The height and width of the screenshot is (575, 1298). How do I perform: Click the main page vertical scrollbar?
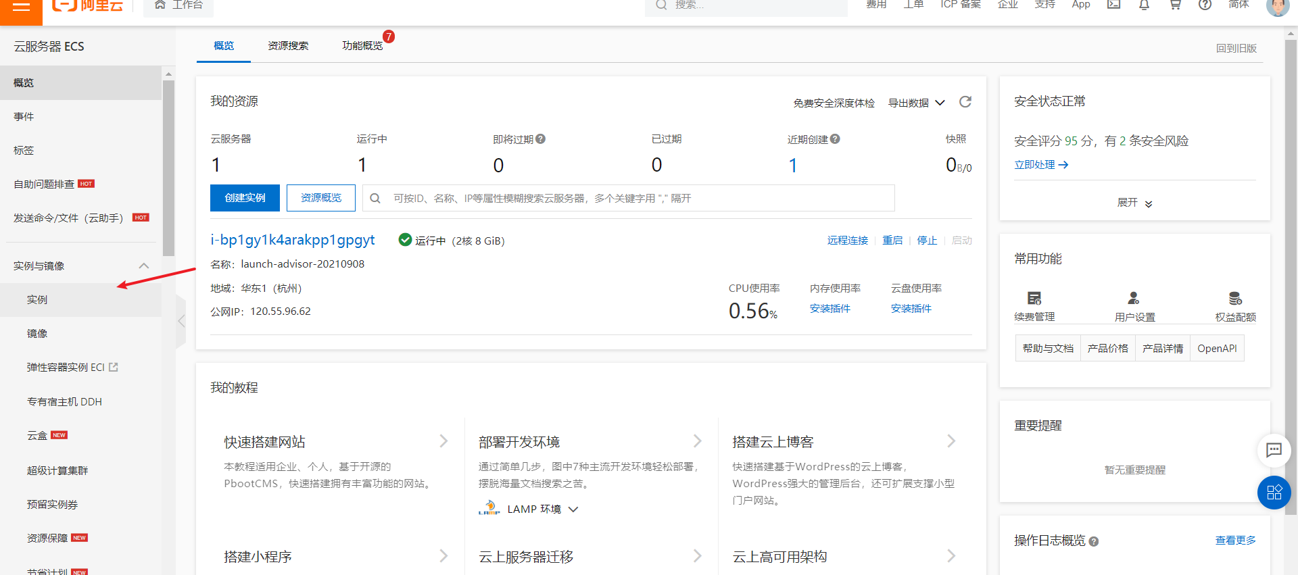(x=1291, y=277)
